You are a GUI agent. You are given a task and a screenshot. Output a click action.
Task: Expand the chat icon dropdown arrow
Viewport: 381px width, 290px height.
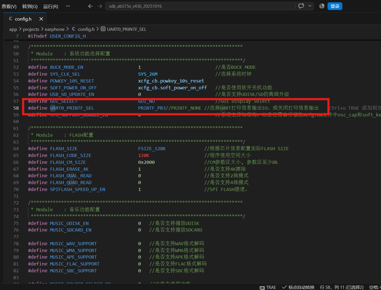coord(310,6)
